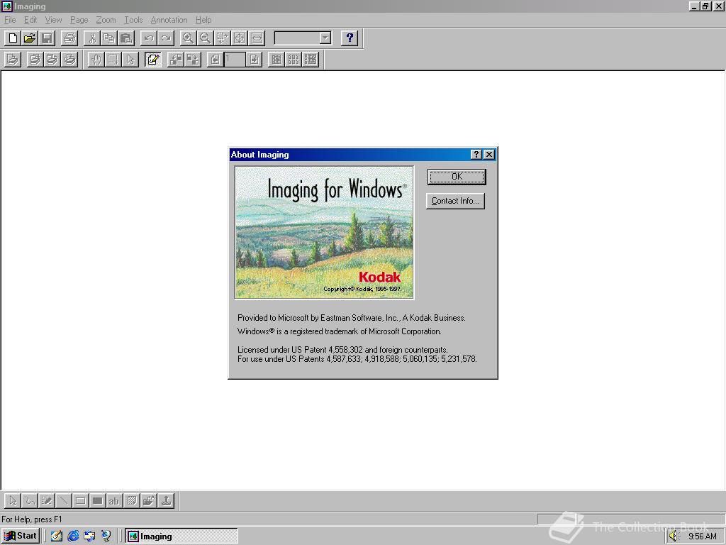Open the Annotation menu
The width and height of the screenshot is (726, 545).
coord(169,20)
